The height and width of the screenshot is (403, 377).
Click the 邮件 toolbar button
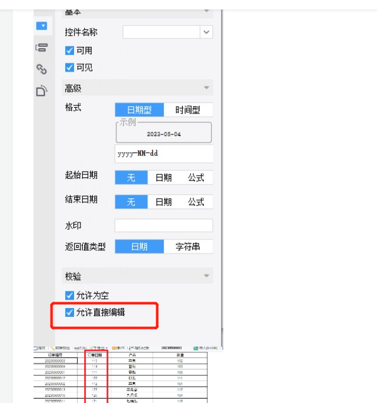tap(118, 349)
